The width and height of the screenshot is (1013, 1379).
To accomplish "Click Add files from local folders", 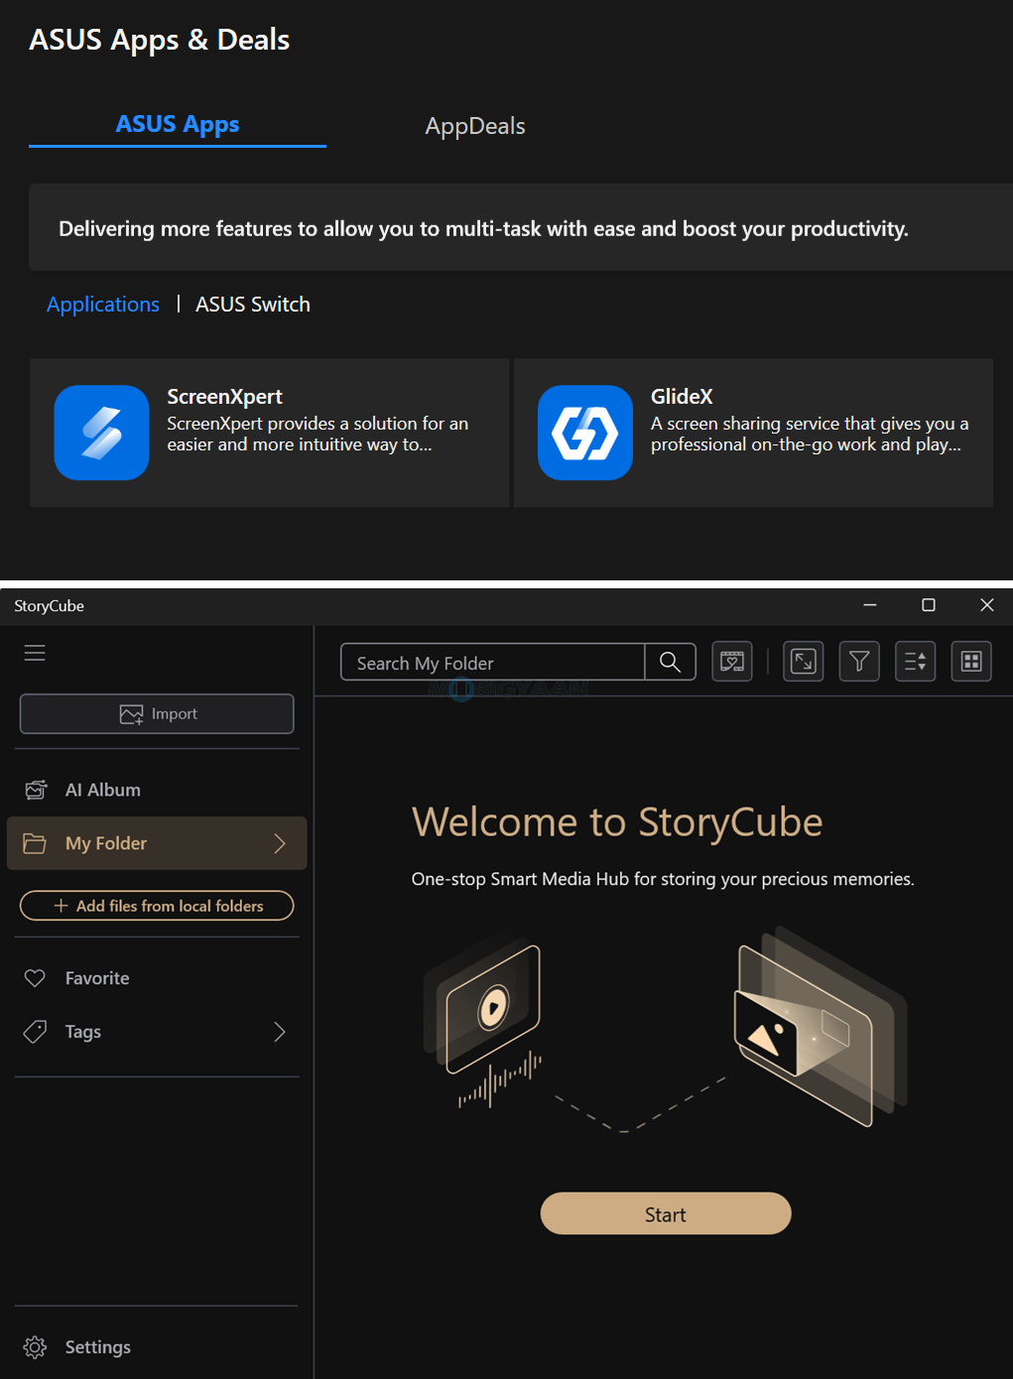I will [x=157, y=906].
